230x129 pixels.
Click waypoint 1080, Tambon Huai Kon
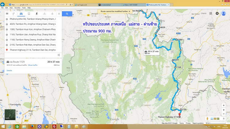(x=33, y=29)
